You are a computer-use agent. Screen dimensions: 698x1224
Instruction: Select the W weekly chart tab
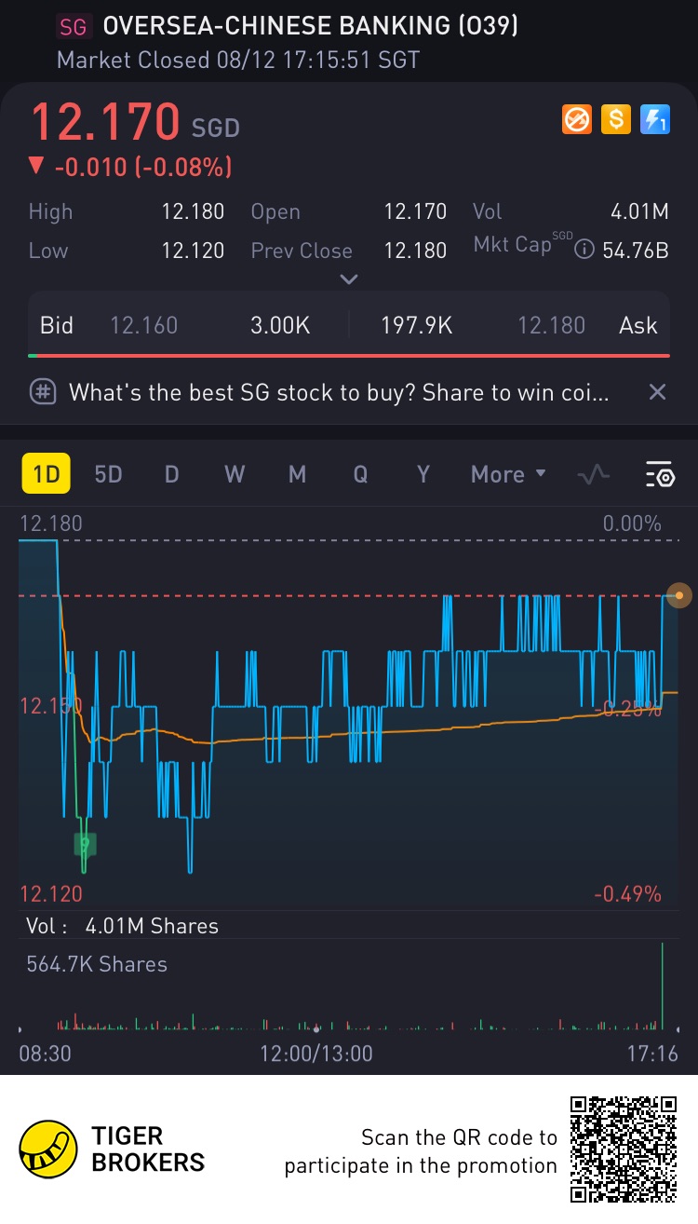coord(235,475)
